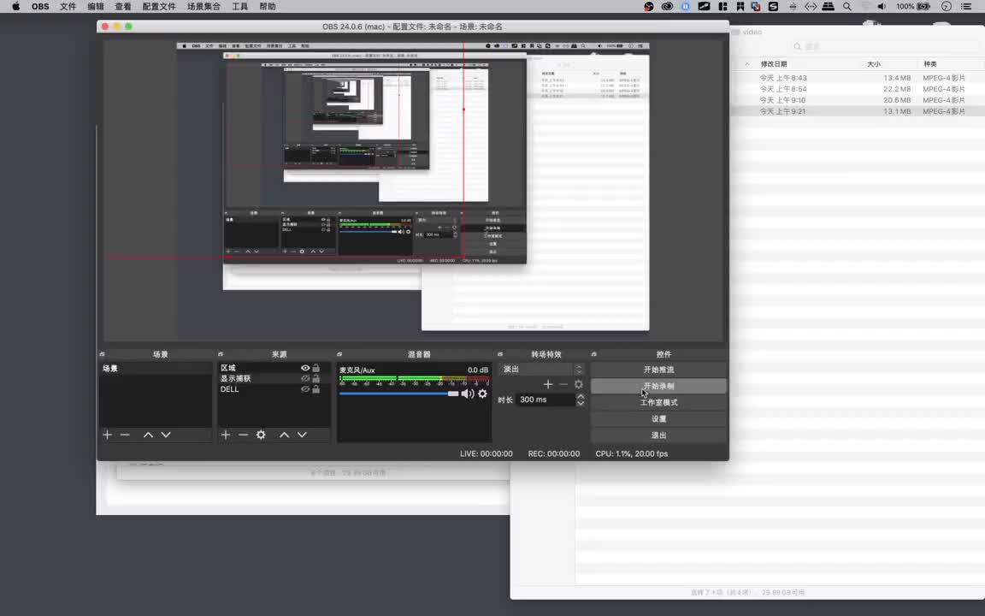985x616 pixels.
Task: Undock the 场景 panel via its corner icon
Action: pyautogui.click(x=103, y=354)
